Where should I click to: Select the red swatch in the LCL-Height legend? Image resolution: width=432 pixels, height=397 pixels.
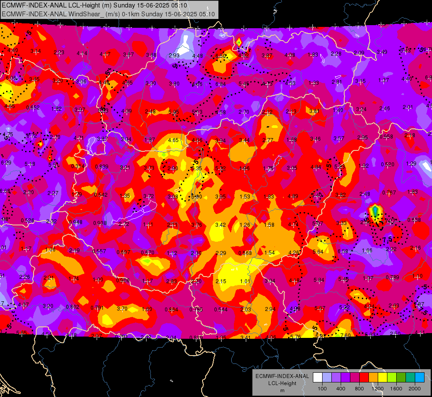pyautogui.click(x=364, y=377)
